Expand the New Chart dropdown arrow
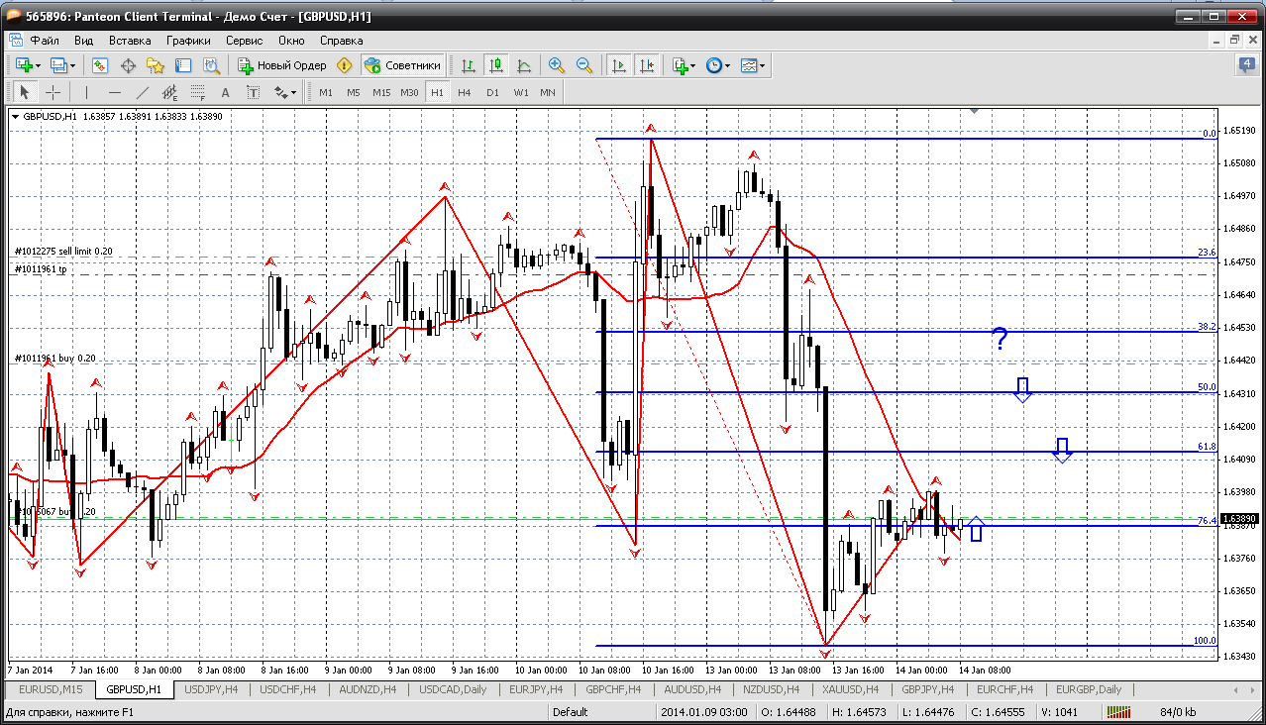Image resolution: width=1266 pixels, height=725 pixels. click(38, 65)
